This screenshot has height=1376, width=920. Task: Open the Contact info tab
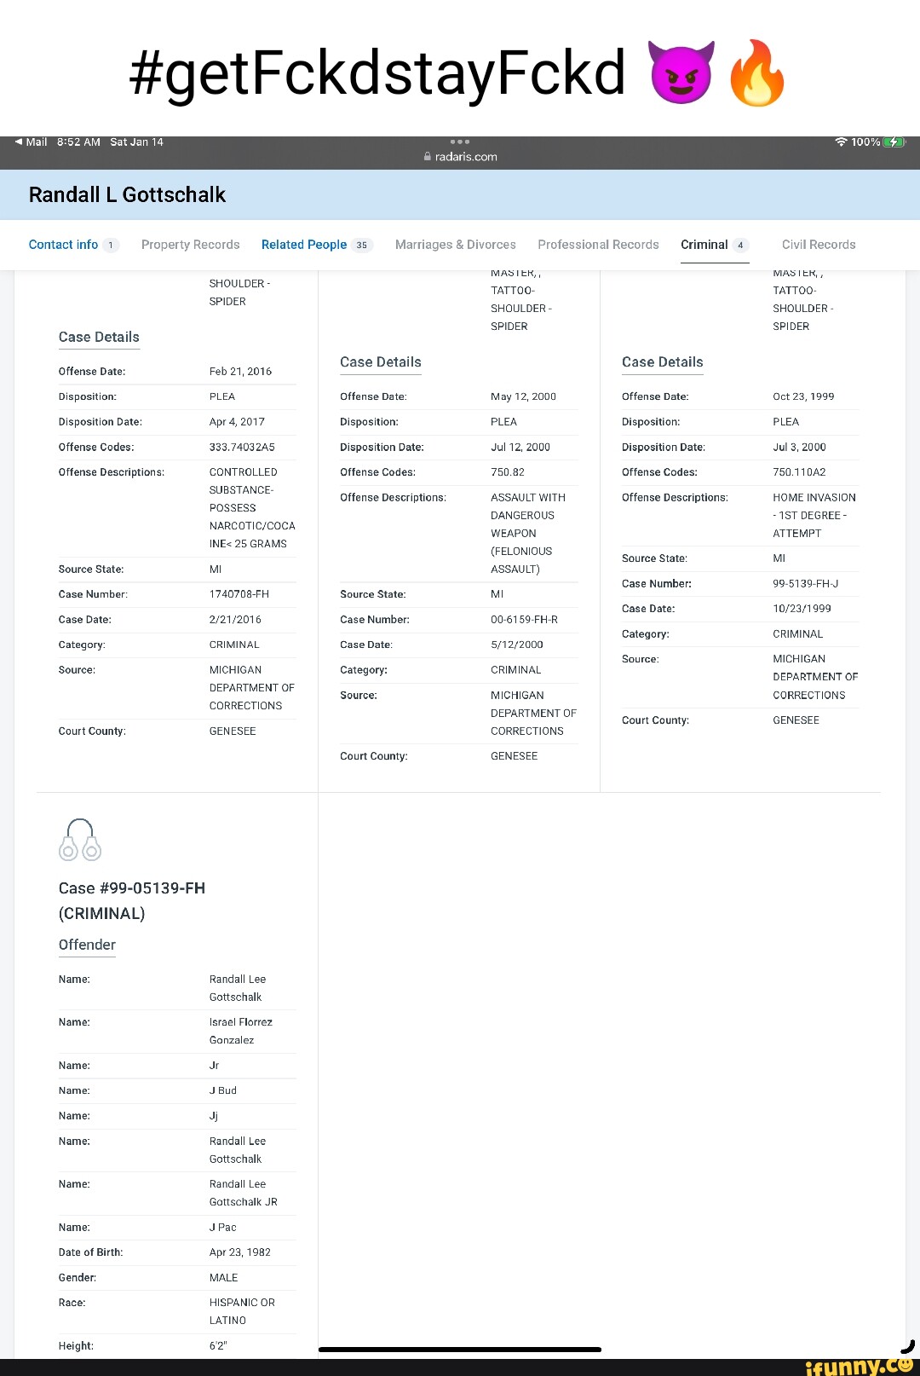tap(63, 245)
